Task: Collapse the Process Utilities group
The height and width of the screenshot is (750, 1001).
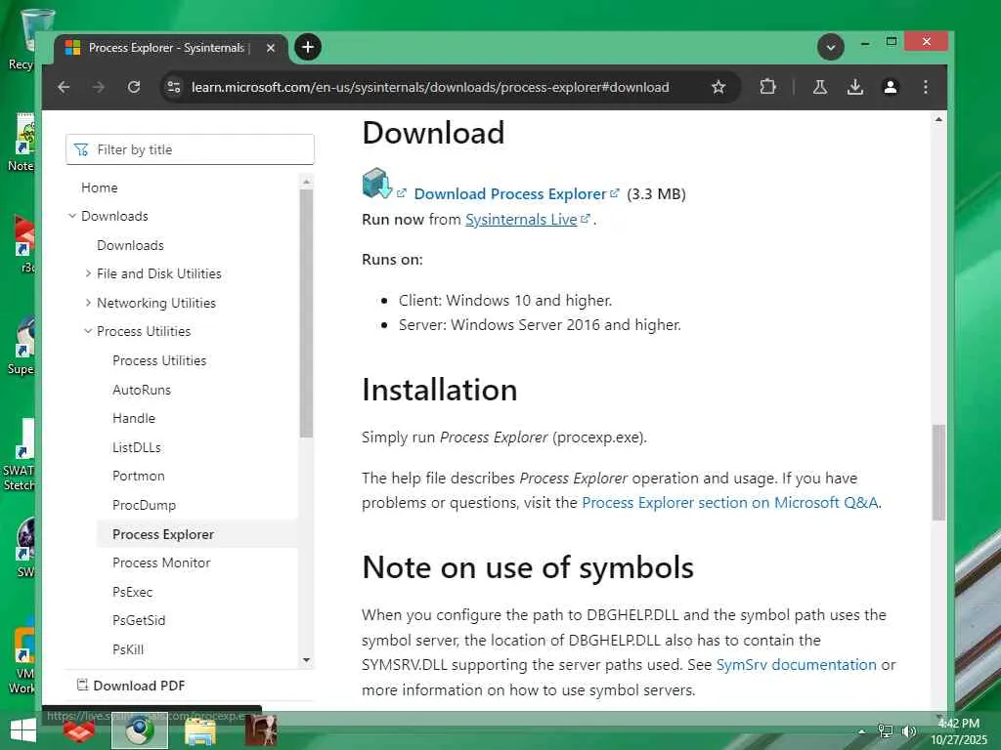Action: click(88, 332)
